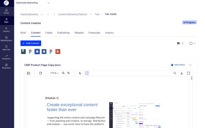205x128 pixels.
Task: Click the Optimizely logo icon
Action: (x=6, y=3)
